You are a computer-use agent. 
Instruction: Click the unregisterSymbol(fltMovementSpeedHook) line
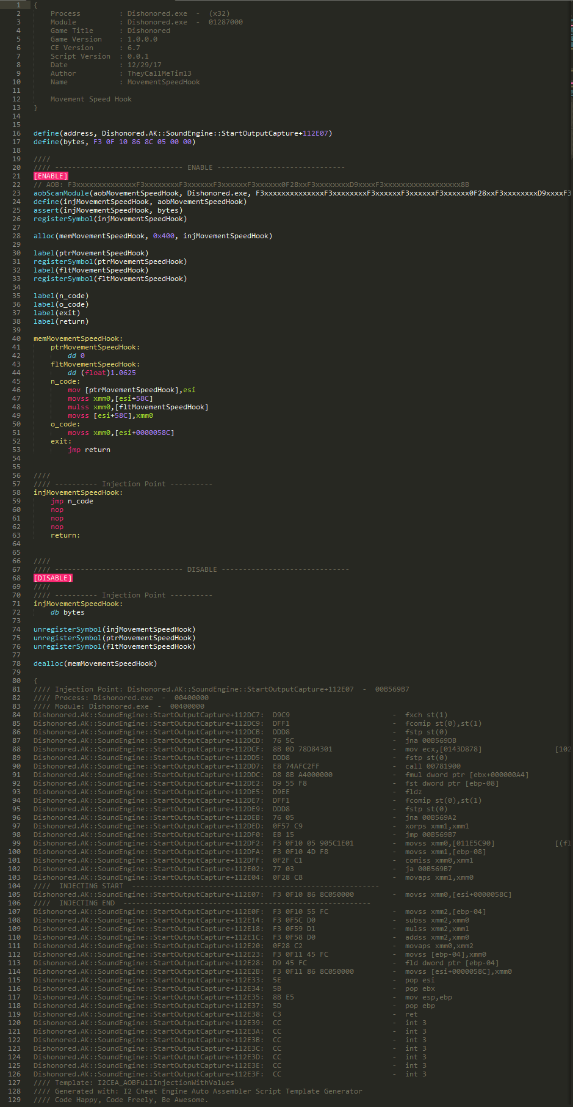coord(115,646)
